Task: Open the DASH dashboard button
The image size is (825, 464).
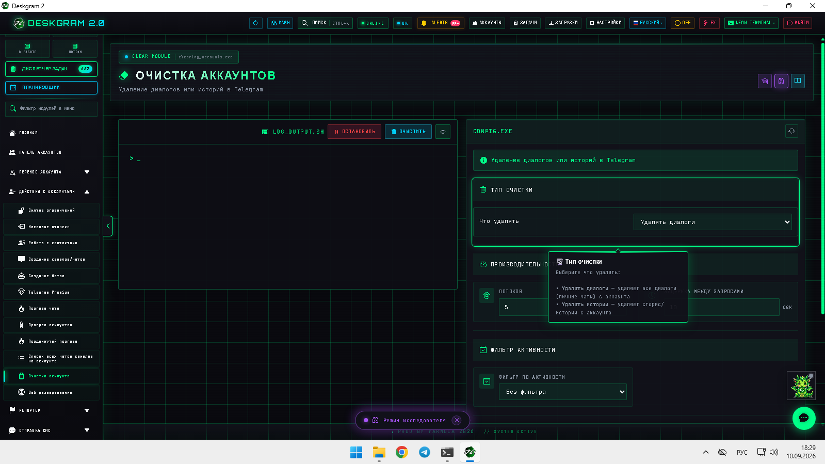Action: [280, 23]
